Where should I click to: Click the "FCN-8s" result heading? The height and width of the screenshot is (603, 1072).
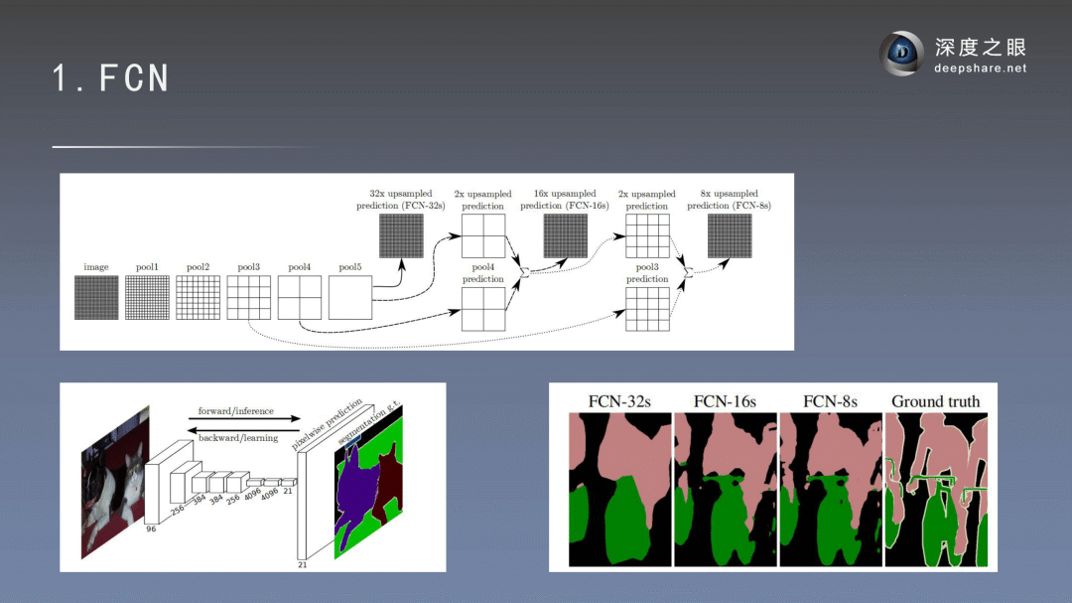click(x=830, y=401)
